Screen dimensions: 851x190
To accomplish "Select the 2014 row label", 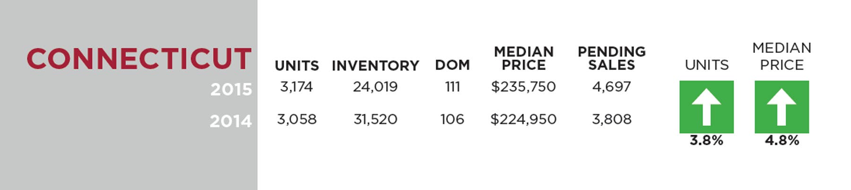I will pos(231,121).
